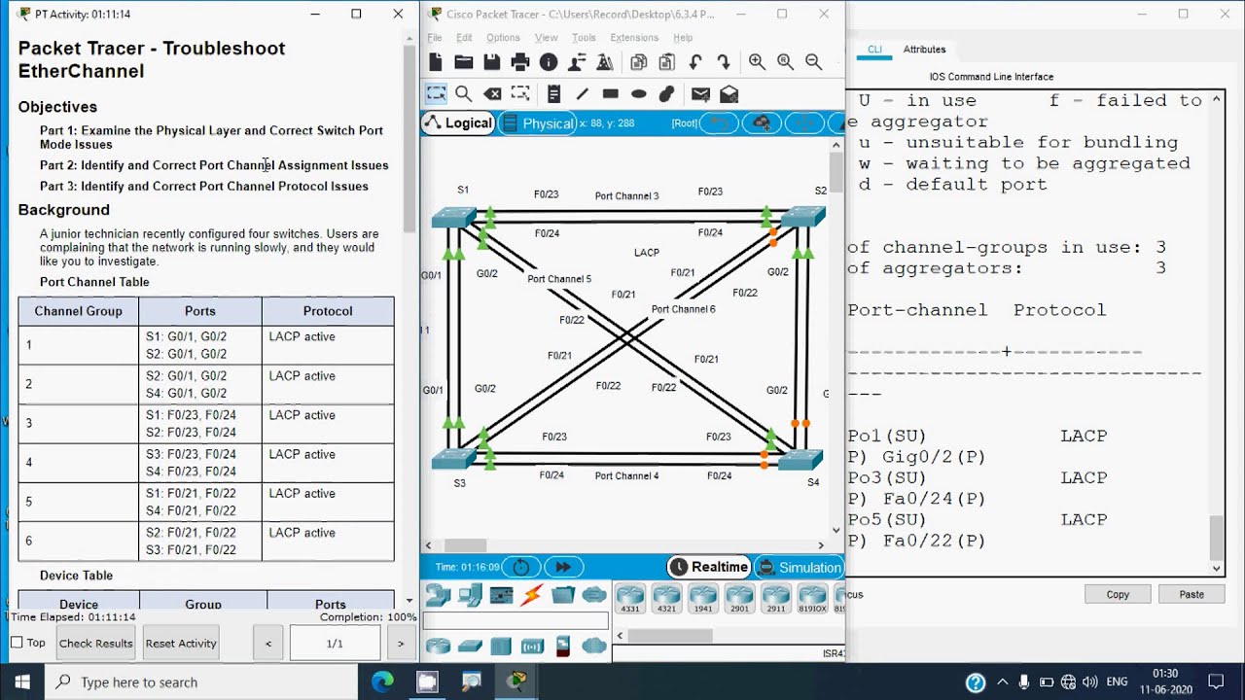Pick the 1941 router device
Viewport: 1245px width, 700px height.
(702, 598)
